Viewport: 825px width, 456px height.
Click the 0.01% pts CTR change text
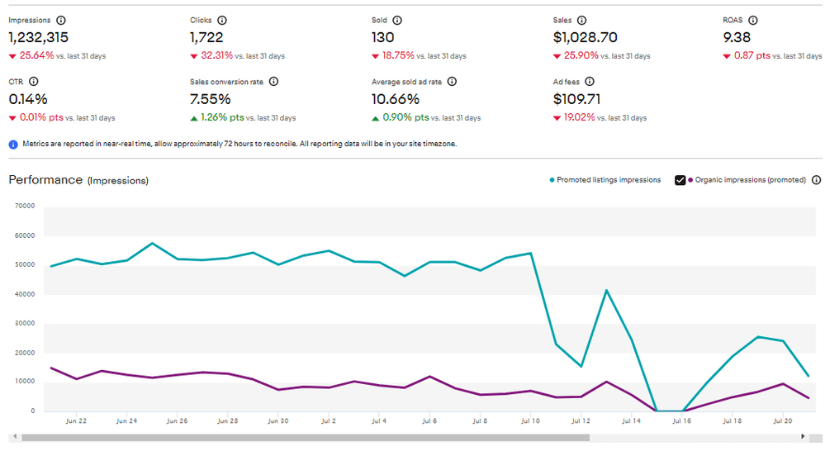[41, 117]
